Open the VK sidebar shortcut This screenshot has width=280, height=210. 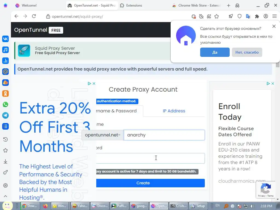(5, 39)
